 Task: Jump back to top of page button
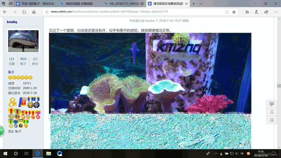pyautogui.click(x=272, y=112)
